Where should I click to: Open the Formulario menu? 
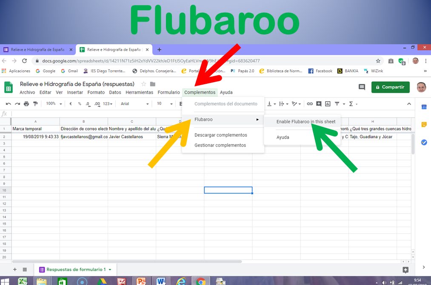169,92
